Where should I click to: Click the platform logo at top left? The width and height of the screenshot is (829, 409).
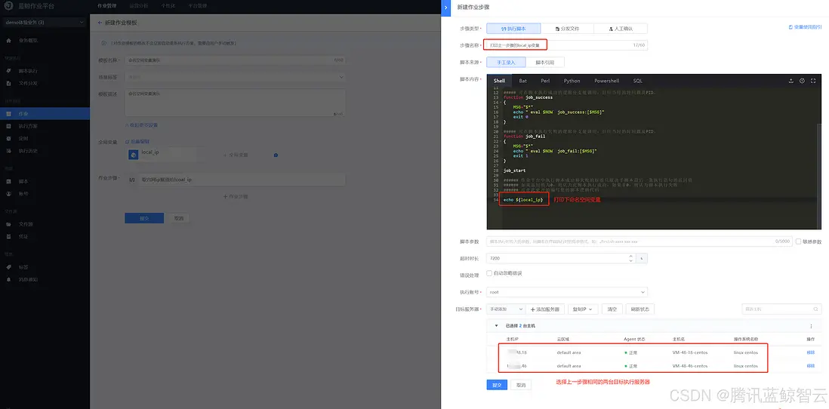pos(9,6)
